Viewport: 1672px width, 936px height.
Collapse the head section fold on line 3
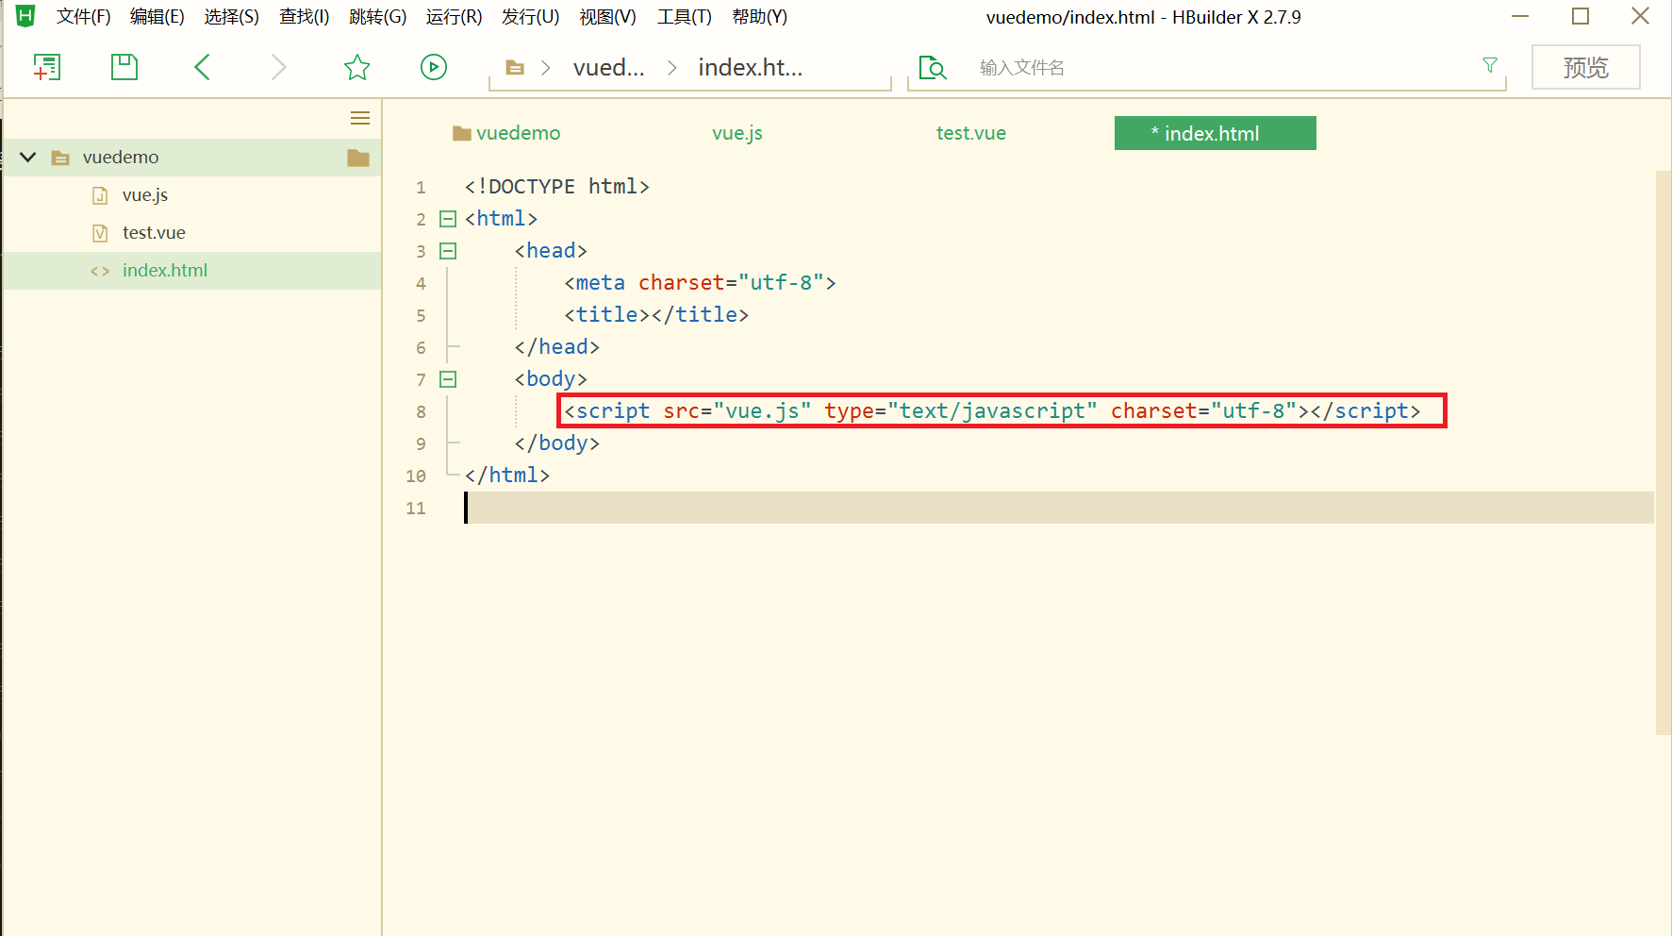pos(448,250)
